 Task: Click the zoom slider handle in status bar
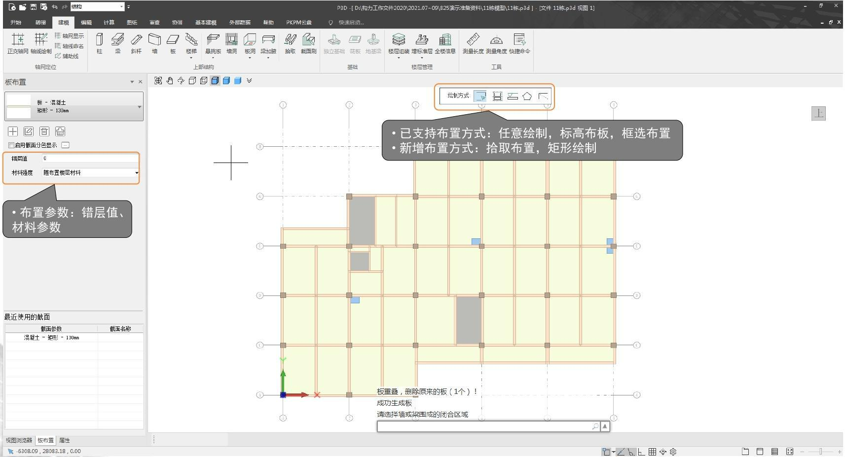[x=820, y=452]
